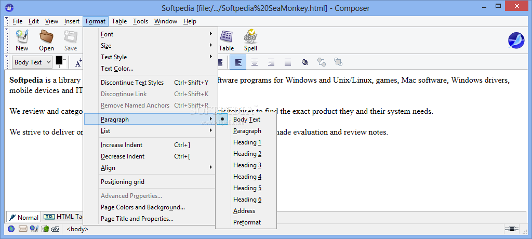The width and height of the screenshot is (532, 239).
Task: Click the black text color swatch
Action: 59,60
